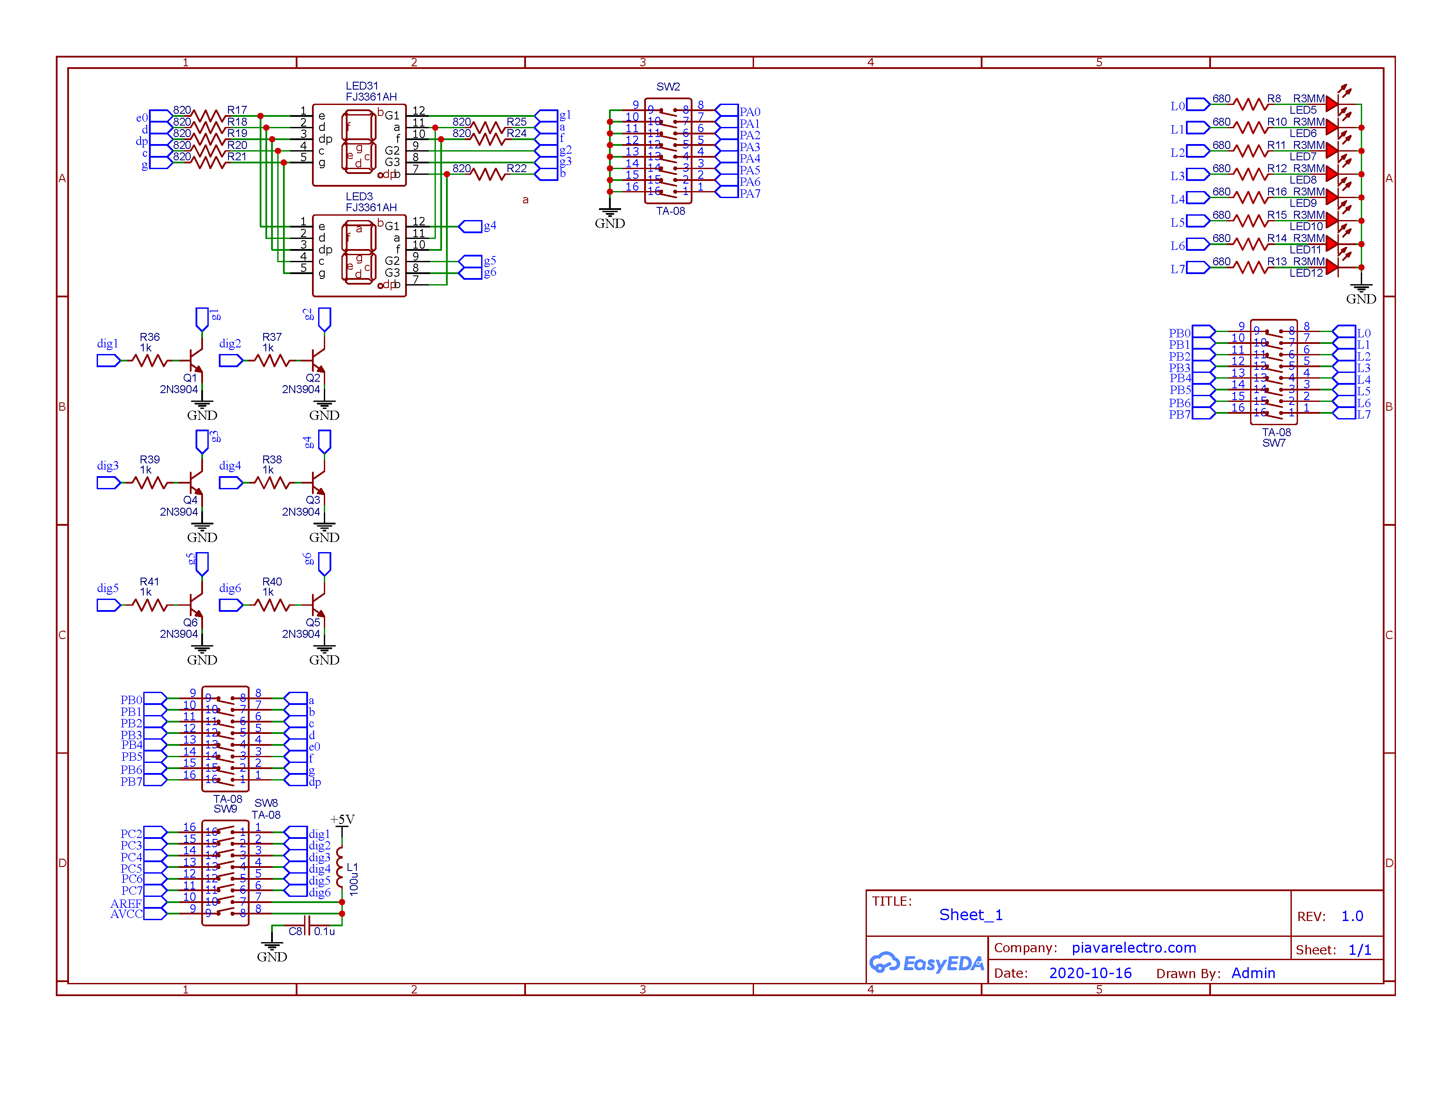The height and width of the screenshot is (1120, 1450).
Task: Click the e0 port left of R17
Action: (x=161, y=116)
